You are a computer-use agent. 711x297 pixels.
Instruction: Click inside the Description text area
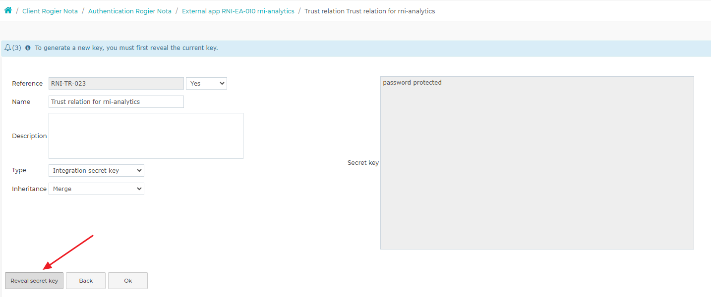pos(146,136)
